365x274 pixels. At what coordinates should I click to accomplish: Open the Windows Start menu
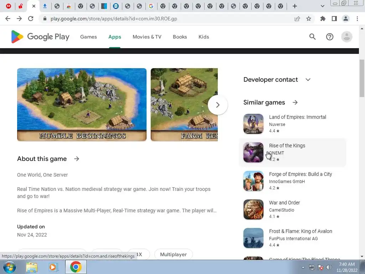(x=9, y=267)
